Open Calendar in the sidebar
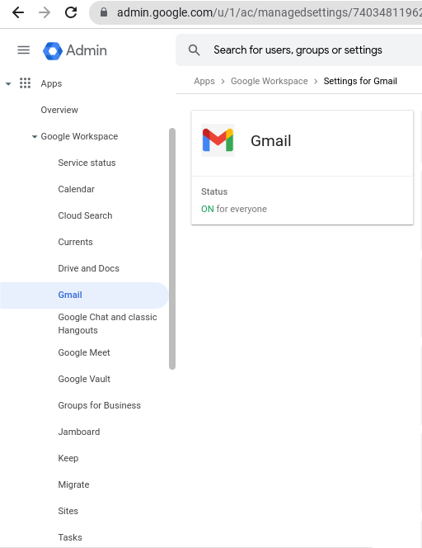The height and width of the screenshot is (548, 422). click(76, 189)
